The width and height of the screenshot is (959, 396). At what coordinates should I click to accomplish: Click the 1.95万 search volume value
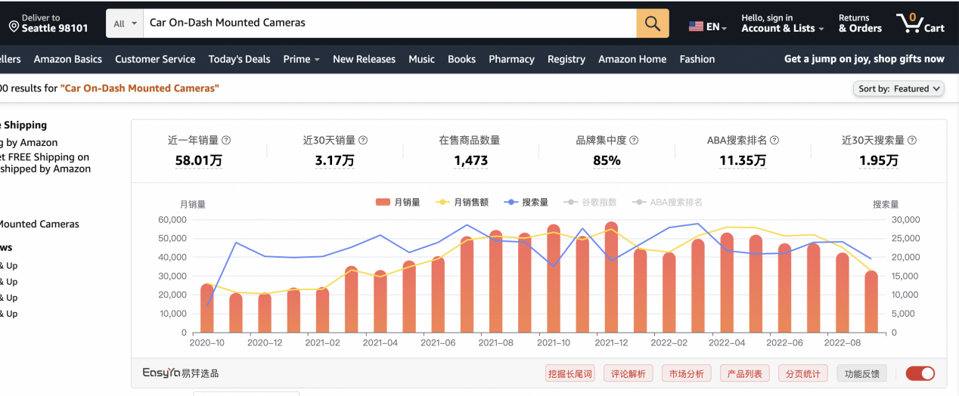879,160
